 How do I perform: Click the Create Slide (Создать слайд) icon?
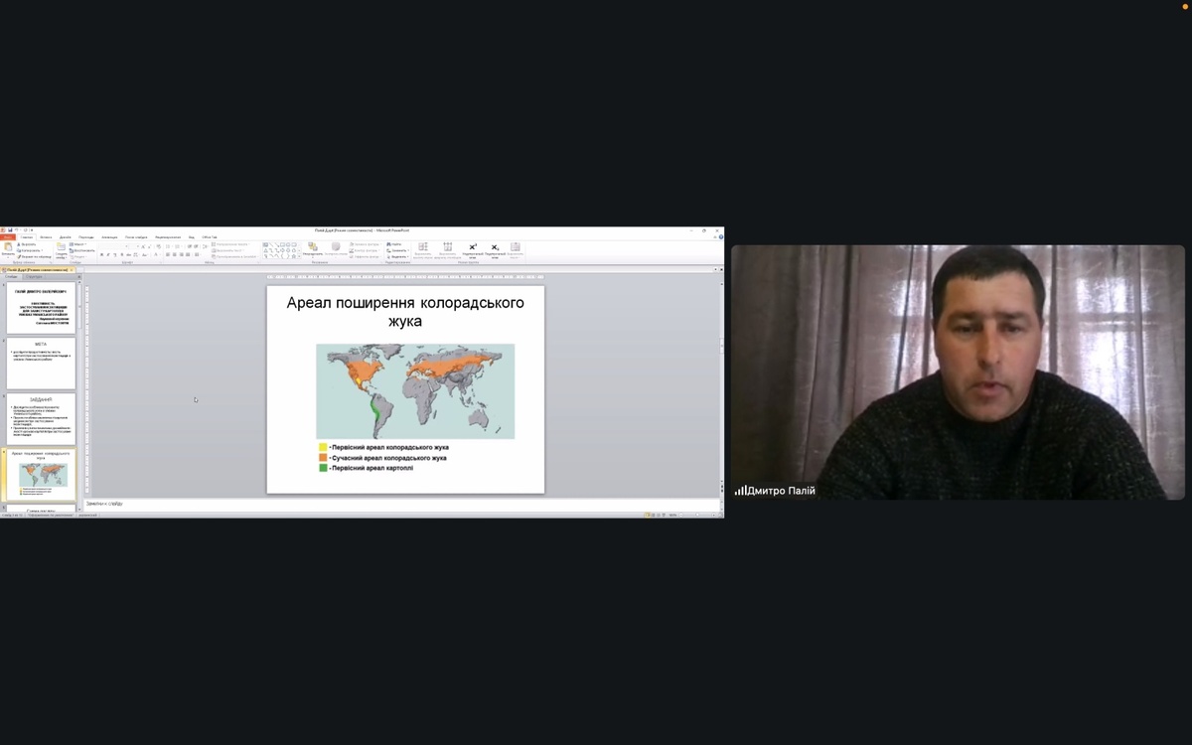[62, 247]
